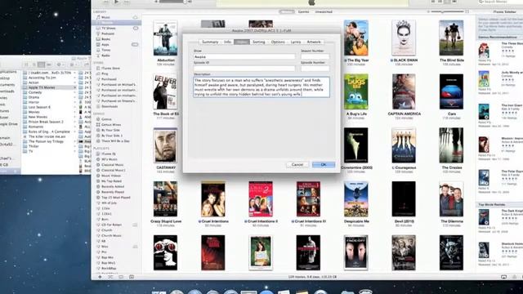
Task: Open the 90's Music smart playlist
Action: point(109,159)
